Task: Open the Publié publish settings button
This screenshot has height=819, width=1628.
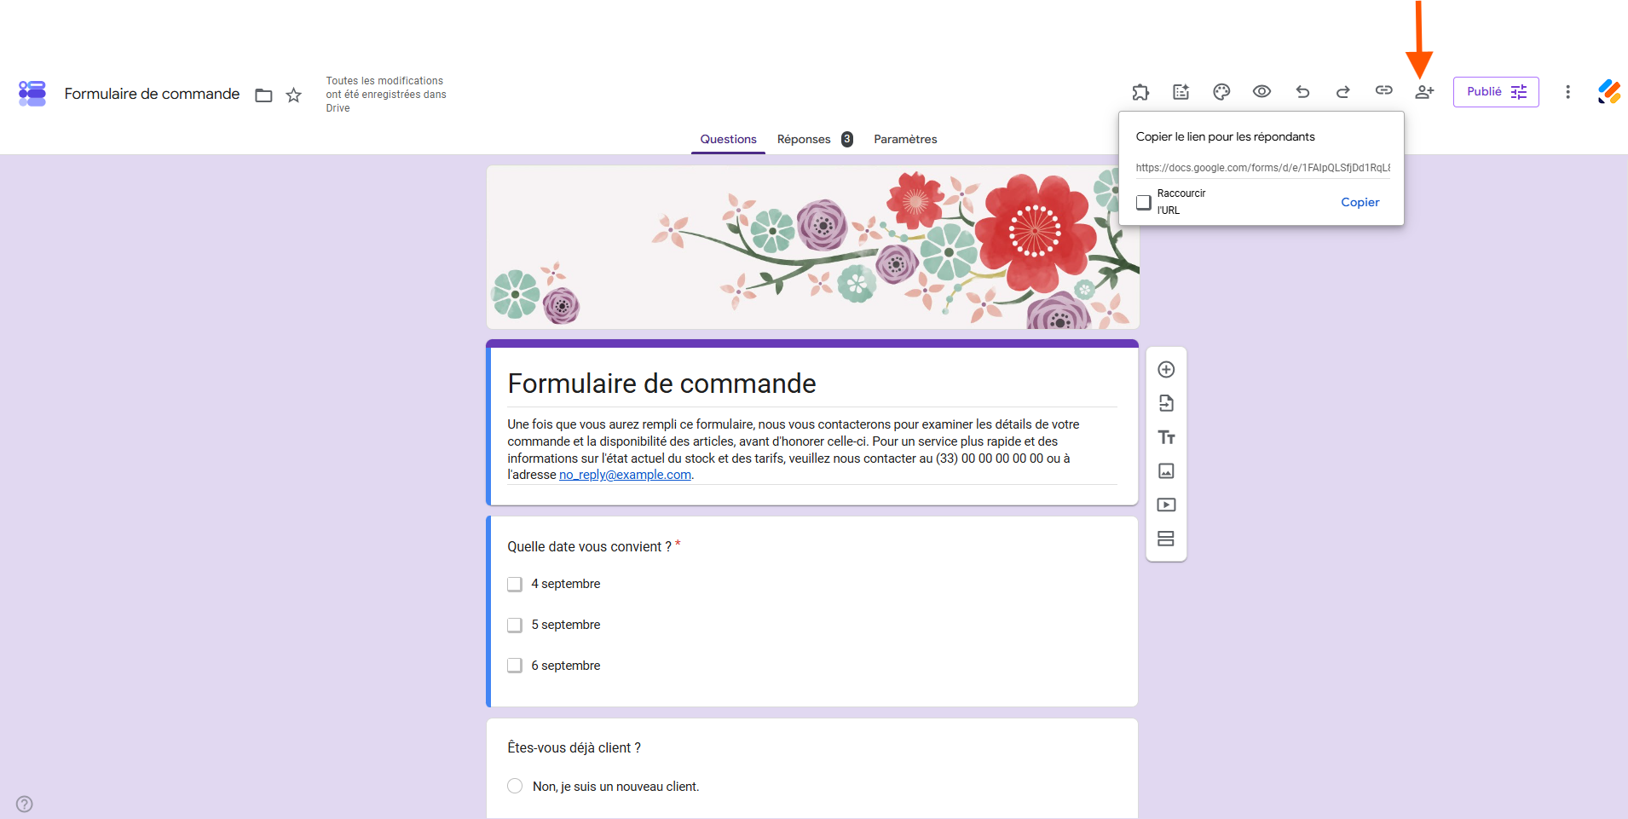Action: [x=1496, y=92]
